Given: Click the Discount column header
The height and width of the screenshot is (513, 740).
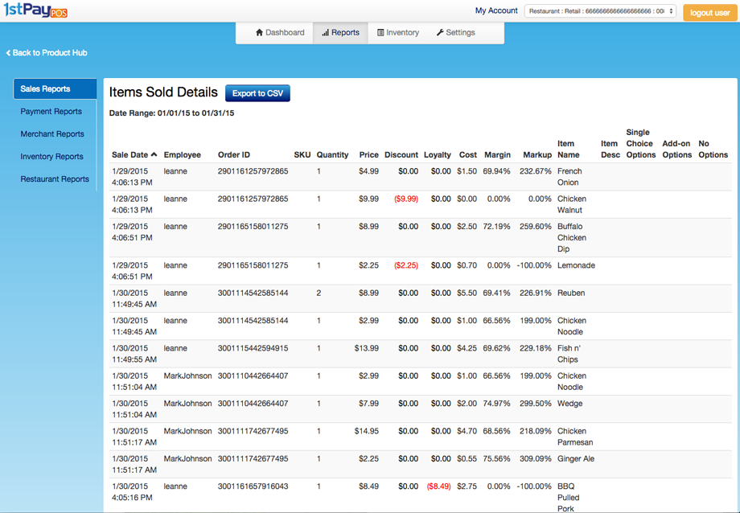Looking at the screenshot, I should click(x=401, y=155).
